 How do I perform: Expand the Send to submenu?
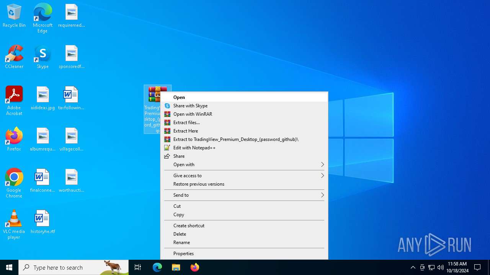click(x=244, y=195)
